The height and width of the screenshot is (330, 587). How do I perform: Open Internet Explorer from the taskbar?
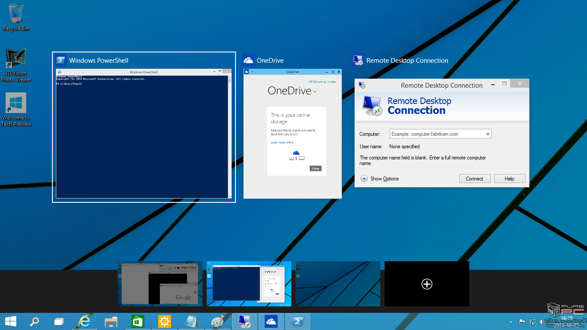(x=85, y=321)
